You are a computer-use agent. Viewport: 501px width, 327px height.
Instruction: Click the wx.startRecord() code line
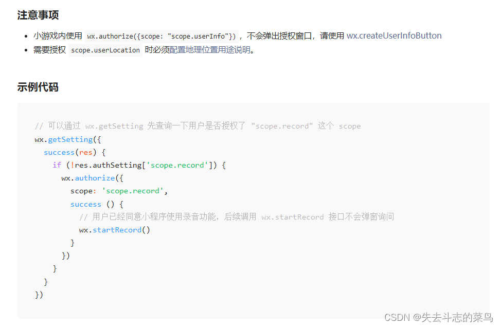pyautogui.click(x=115, y=230)
